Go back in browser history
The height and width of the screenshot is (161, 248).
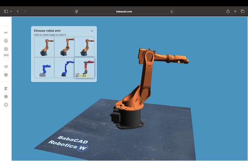(x=18, y=11)
